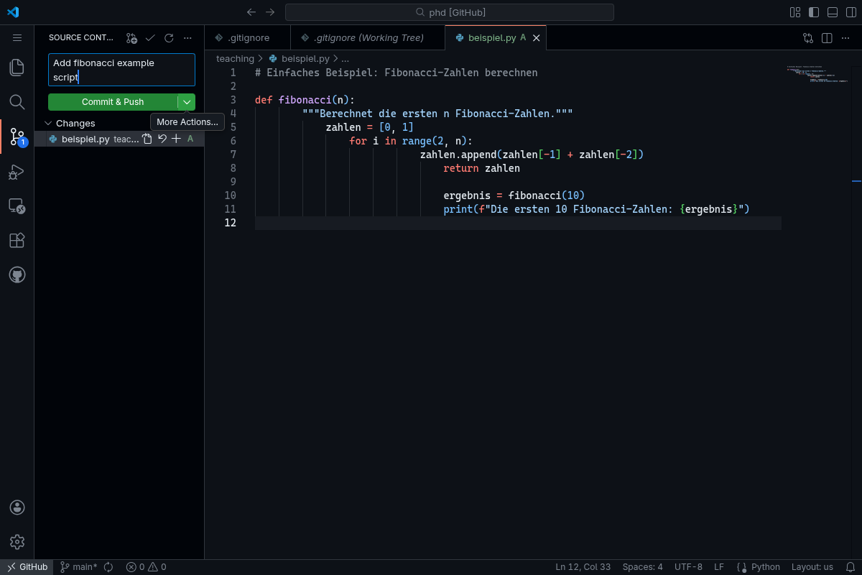Click the GitHub remote indicator in status bar

click(x=28, y=567)
